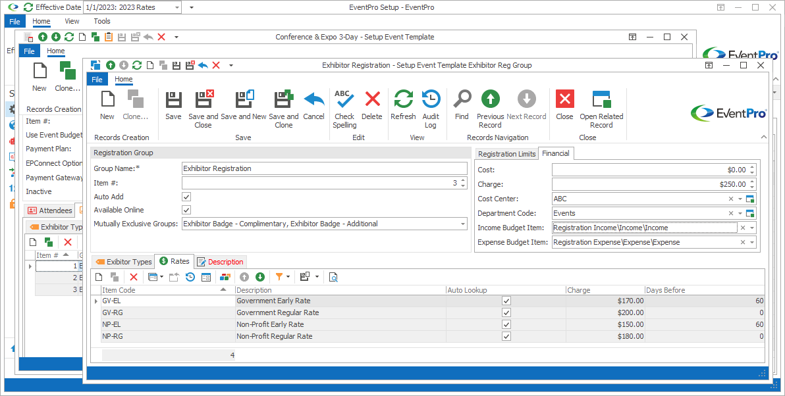The height and width of the screenshot is (396, 785).
Task: Expand the Cost Center dropdown arrow
Action: pyautogui.click(x=740, y=199)
